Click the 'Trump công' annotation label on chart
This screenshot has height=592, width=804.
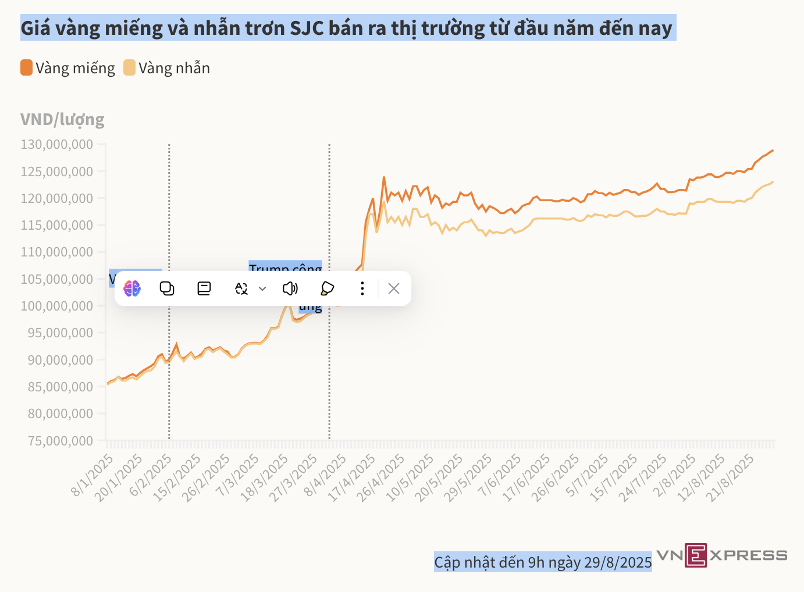pos(285,267)
